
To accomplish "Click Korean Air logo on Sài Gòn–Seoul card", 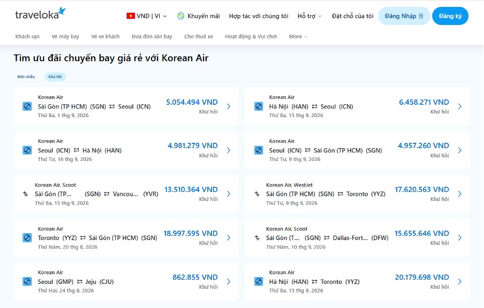I will pos(27,106).
